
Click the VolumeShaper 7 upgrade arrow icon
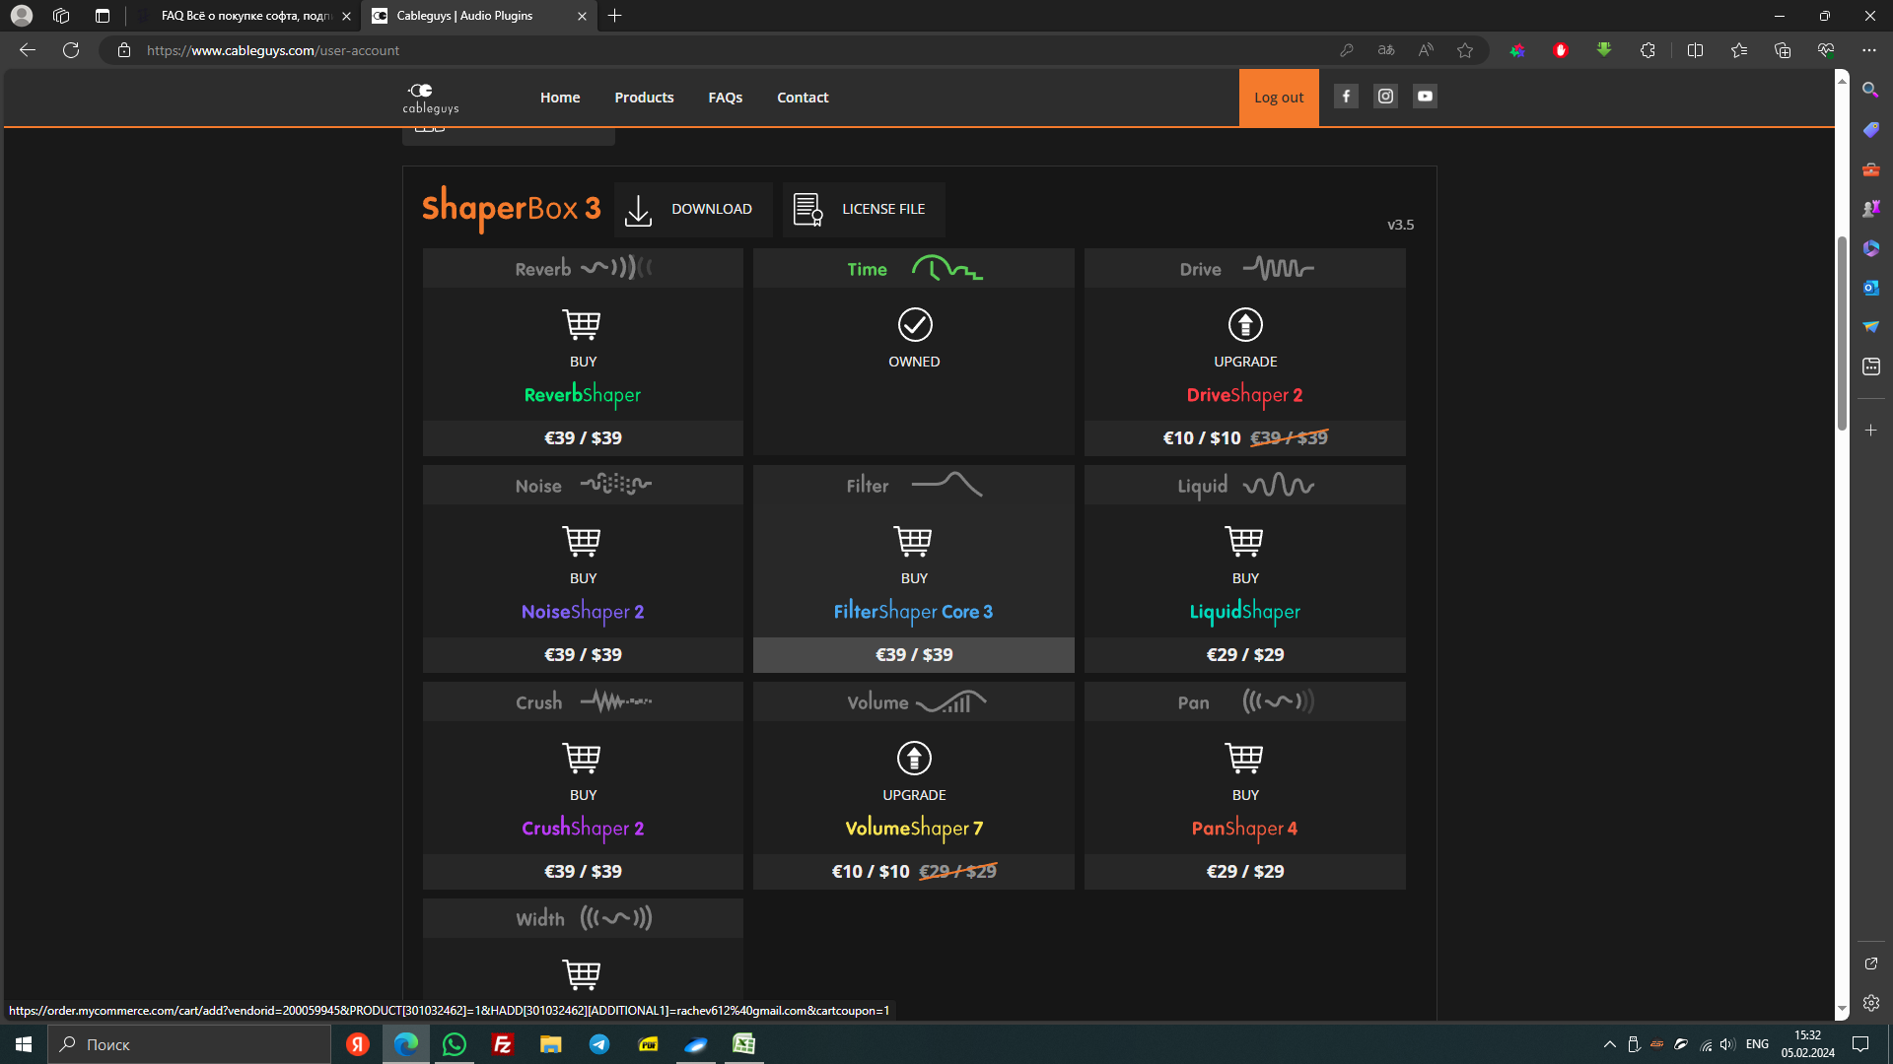click(x=914, y=759)
